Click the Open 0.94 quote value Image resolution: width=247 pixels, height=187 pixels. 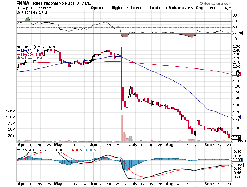click(x=100, y=8)
